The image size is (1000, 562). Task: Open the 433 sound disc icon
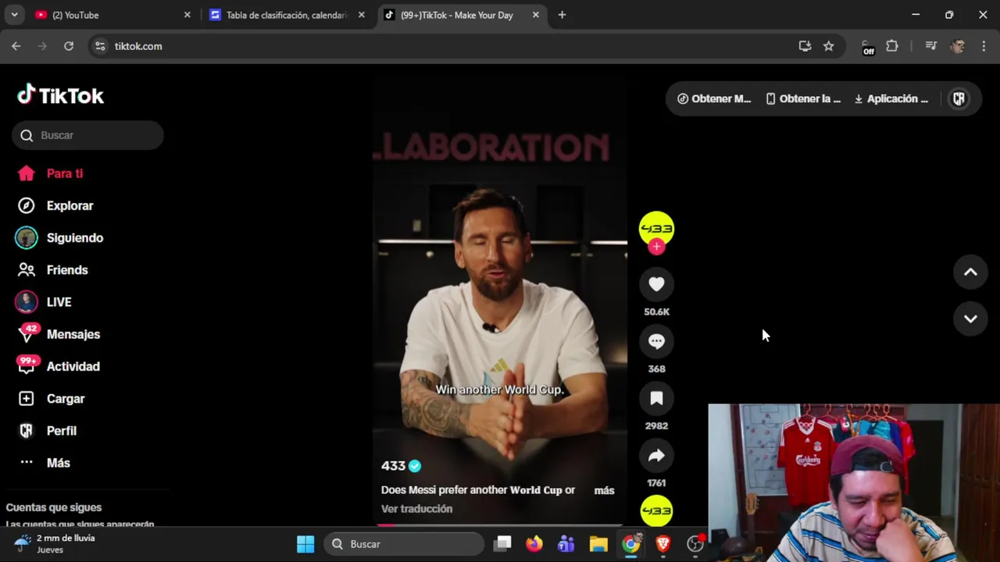(656, 511)
